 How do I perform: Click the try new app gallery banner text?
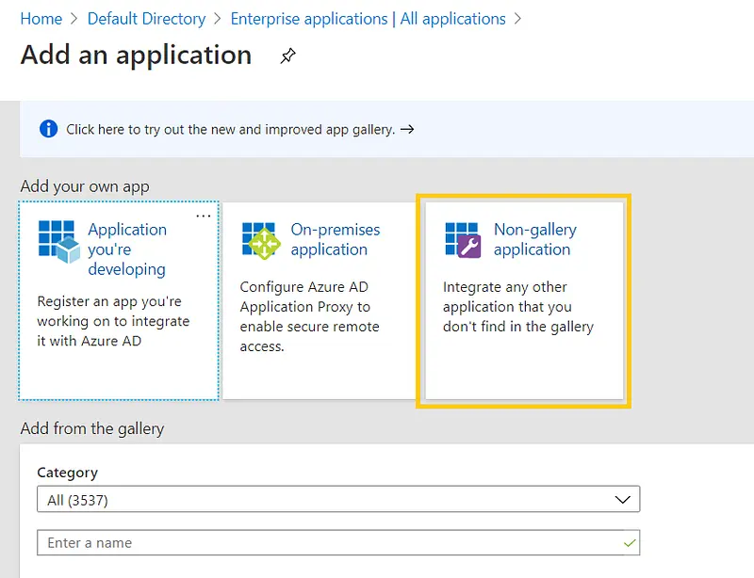pos(230,129)
